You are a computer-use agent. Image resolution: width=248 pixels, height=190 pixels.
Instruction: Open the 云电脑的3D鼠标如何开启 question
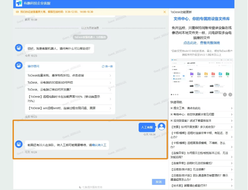69,83
